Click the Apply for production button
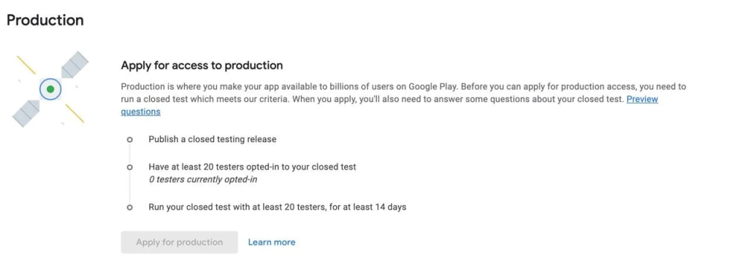This screenshot has width=748, height=270. pyautogui.click(x=180, y=242)
